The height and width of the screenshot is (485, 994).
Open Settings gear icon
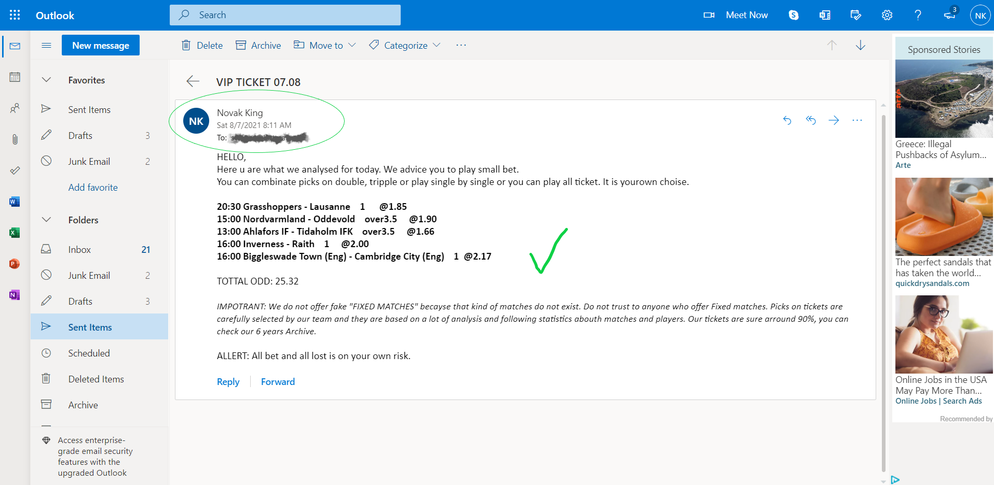(887, 15)
